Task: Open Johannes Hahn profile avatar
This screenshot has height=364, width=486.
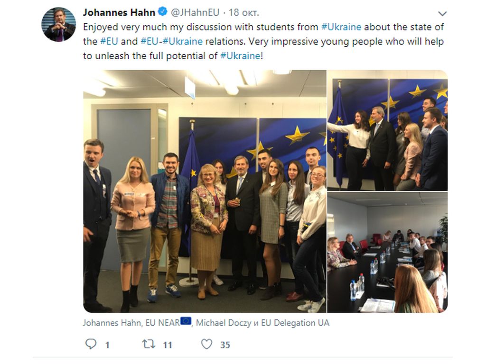Action: [x=58, y=25]
